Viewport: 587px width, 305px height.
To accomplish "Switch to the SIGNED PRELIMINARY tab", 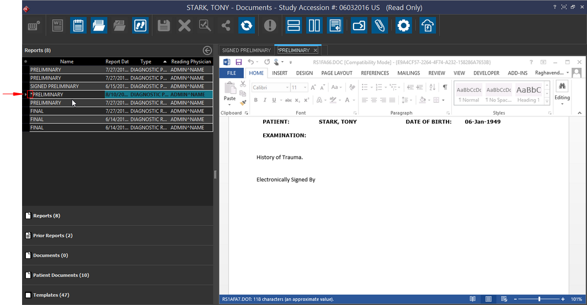I will (246, 51).
